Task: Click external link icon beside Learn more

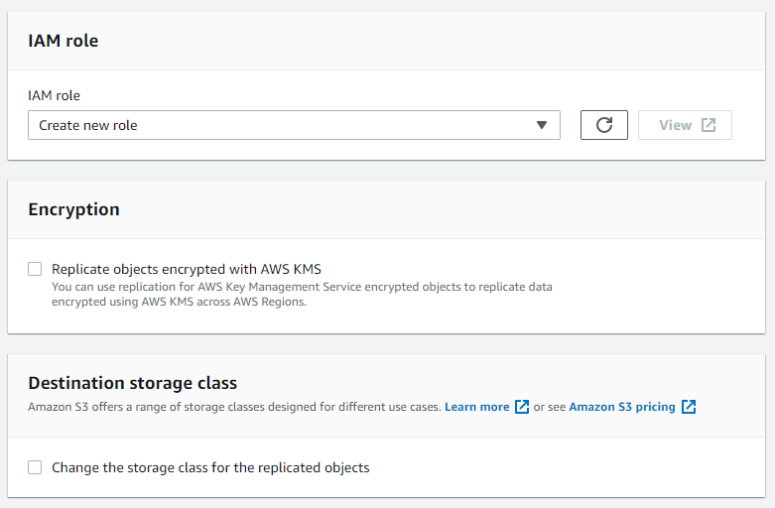Action: click(x=522, y=407)
